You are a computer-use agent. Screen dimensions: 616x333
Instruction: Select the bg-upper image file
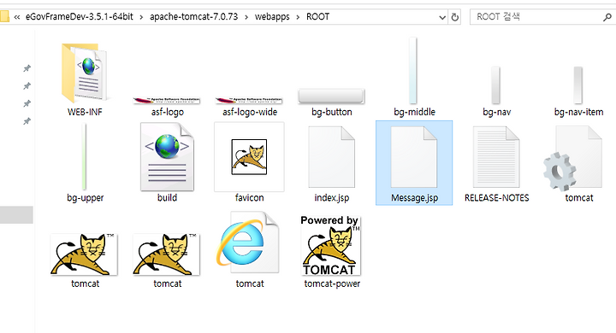point(85,163)
